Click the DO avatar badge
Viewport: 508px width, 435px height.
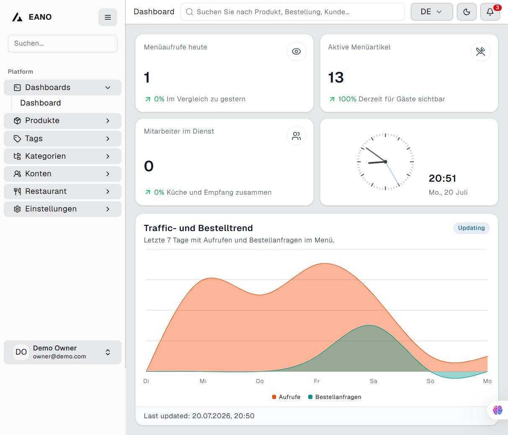(21, 352)
